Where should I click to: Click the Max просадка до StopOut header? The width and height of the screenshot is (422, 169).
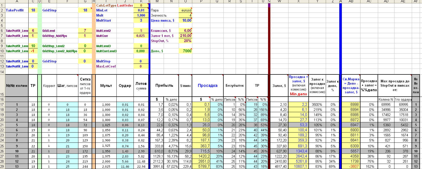[395, 86]
